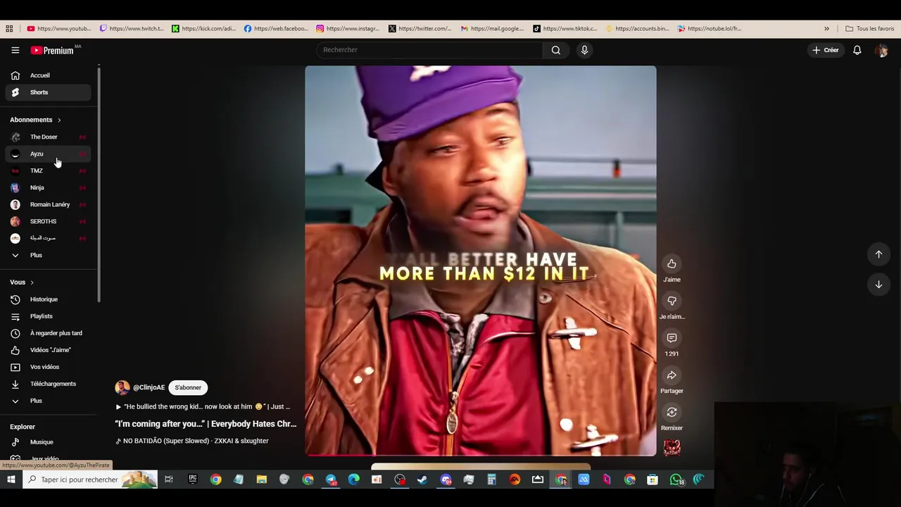Open the Créer dropdown button
901x507 pixels.
coord(826,50)
